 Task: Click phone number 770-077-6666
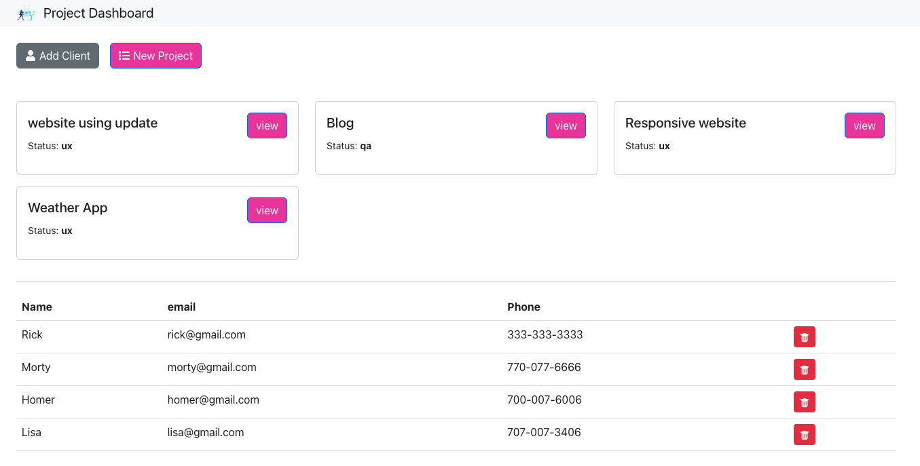544,367
